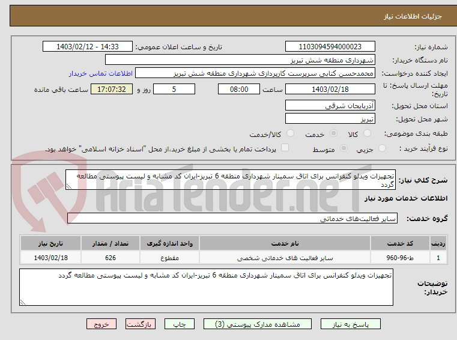The width and height of the screenshot is (457, 340).
Task: Click the طبقه بندی موضوعی label
Action: 416,133
